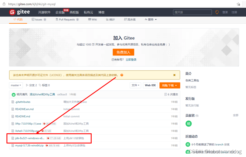Screen dimensions: 246x157
Task: Open the jdk-8u321-windows-x6... file
Action: coord(30,138)
